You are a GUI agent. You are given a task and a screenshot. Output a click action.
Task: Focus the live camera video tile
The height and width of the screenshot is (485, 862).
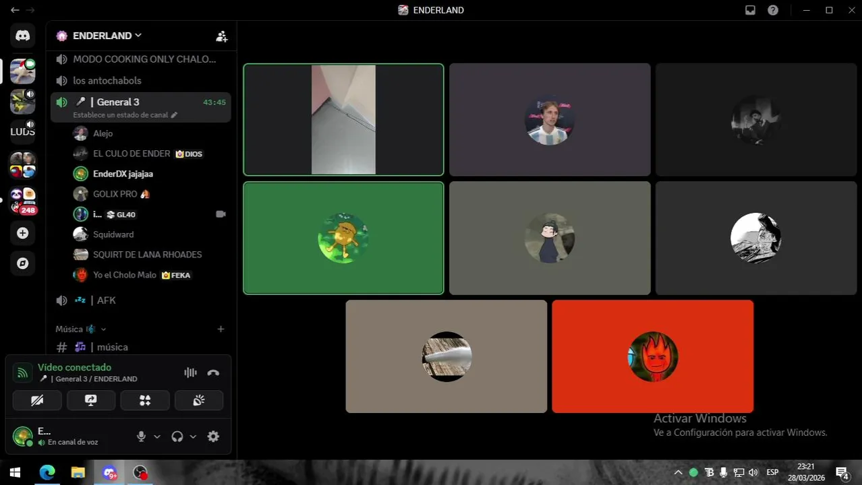pyautogui.click(x=343, y=120)
